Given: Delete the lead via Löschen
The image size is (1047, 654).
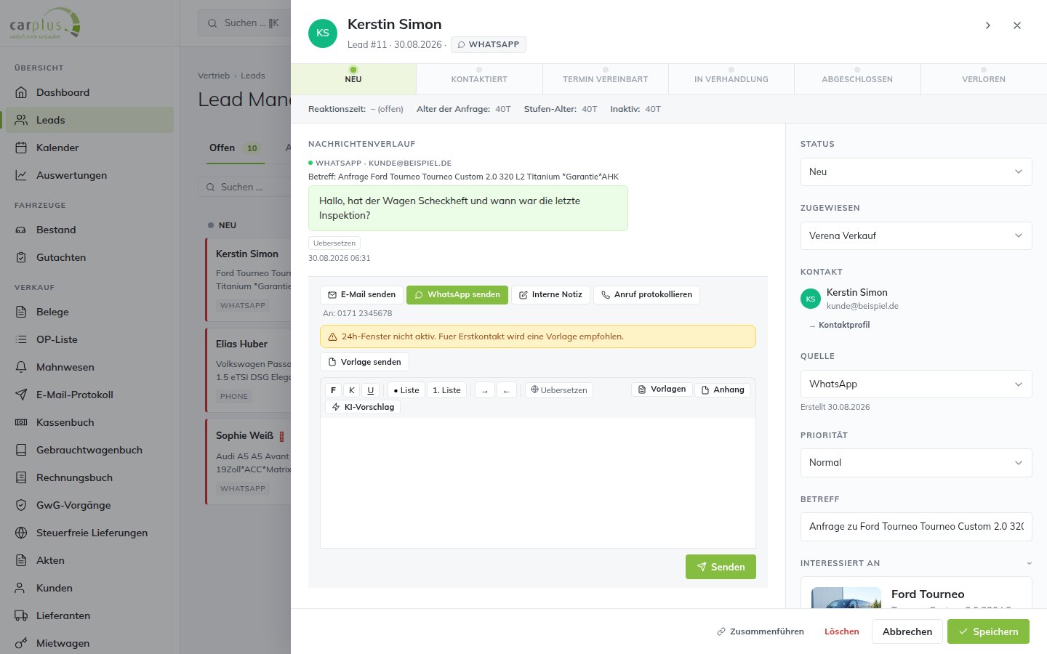Looking at the screenshot, I should [842, 631].
